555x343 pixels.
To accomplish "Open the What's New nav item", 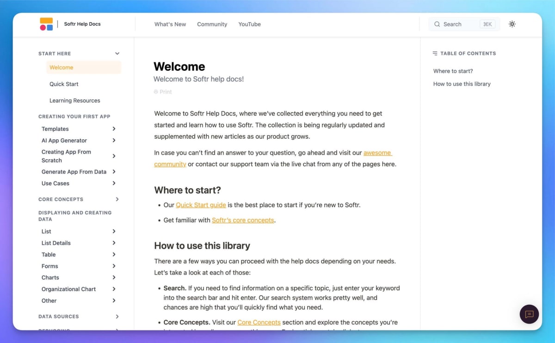I will (170, 24).
